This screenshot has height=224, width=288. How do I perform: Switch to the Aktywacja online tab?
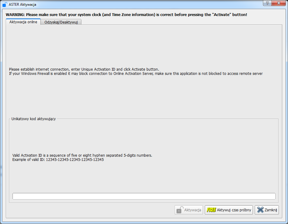pos(23,22)
